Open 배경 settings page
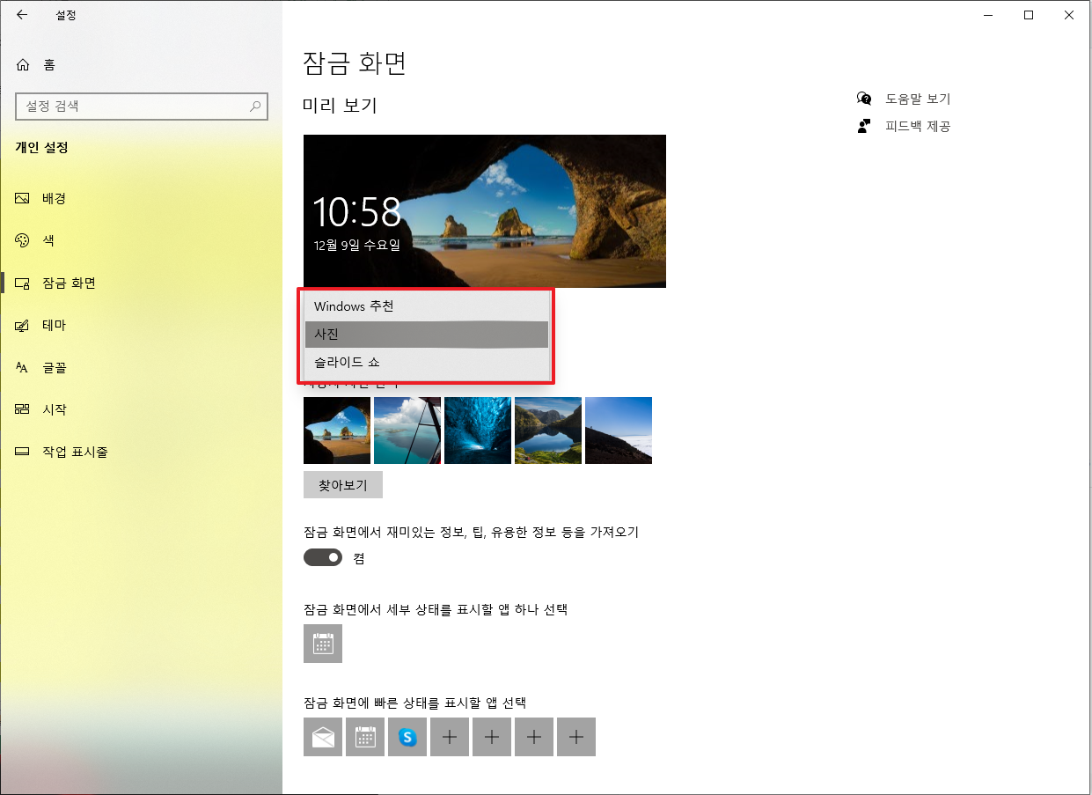 click(141, 198)
